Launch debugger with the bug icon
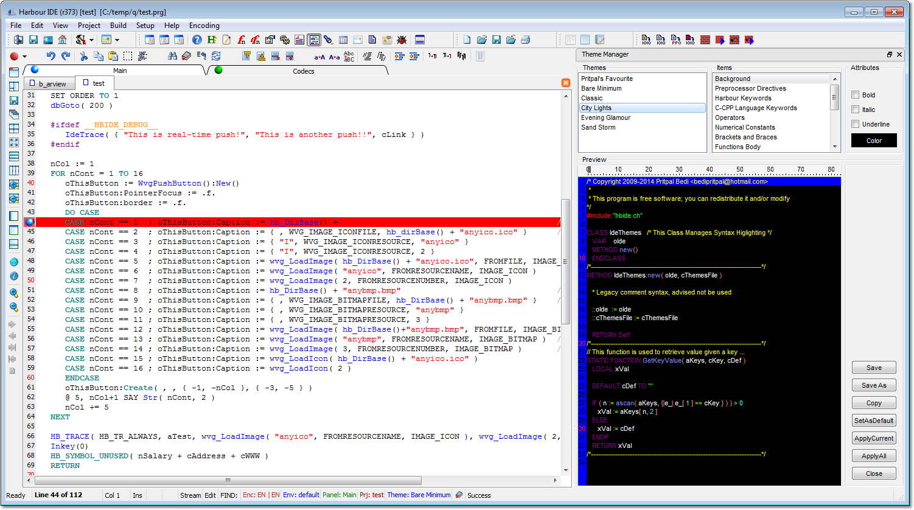This screenshot has height=510, width=914. tap(403, 39)
